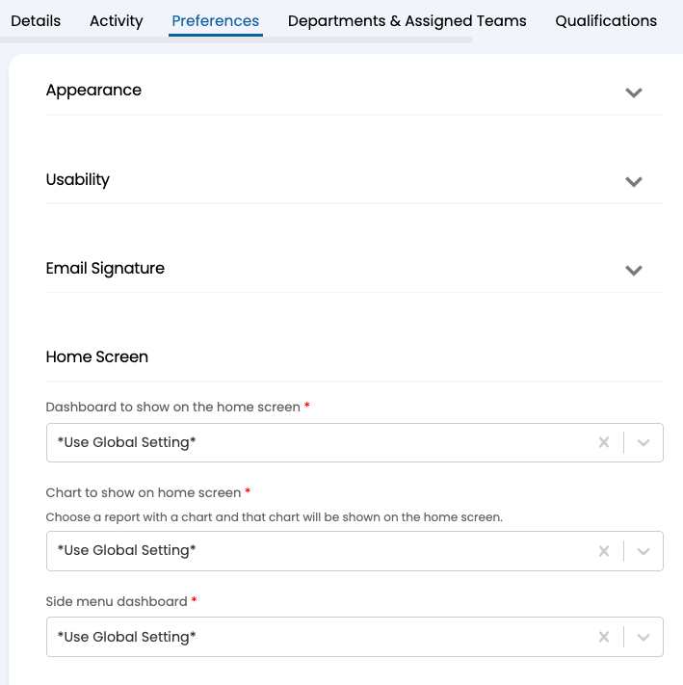Open Side menu dashboard dropdown arrow
The image size is (683, 685).
coord(644,637)
